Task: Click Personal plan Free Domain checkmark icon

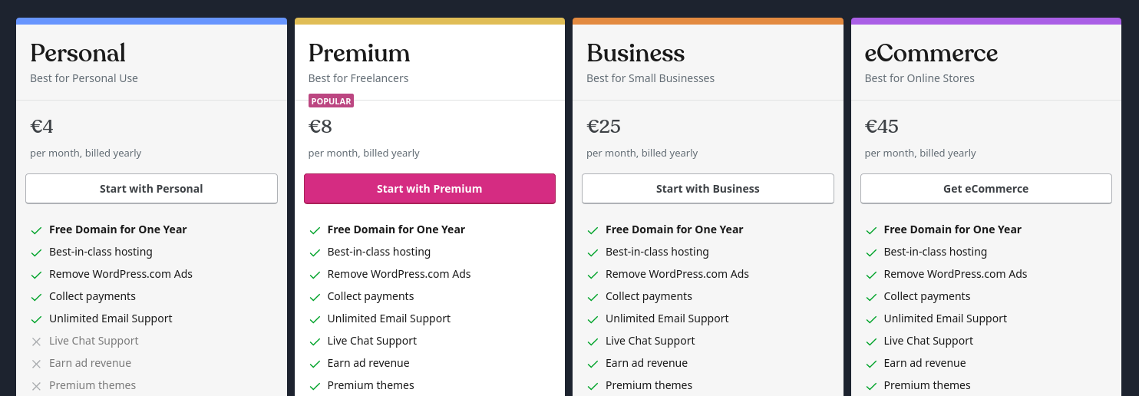Action: coord(36,230)
